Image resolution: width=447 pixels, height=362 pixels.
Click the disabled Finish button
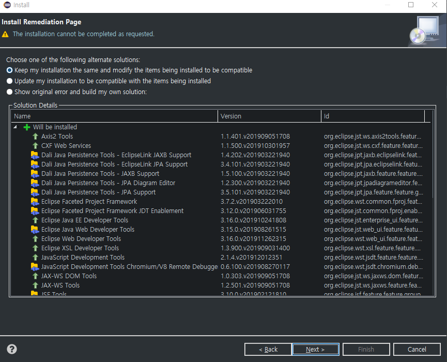point(366,350)
